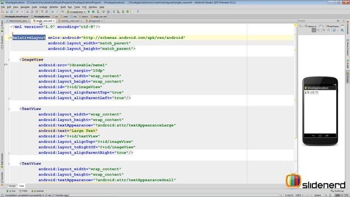This screenshot has width=350, height=197.
Task: Switch to the Text editor tab
Action: click(21, 186)
